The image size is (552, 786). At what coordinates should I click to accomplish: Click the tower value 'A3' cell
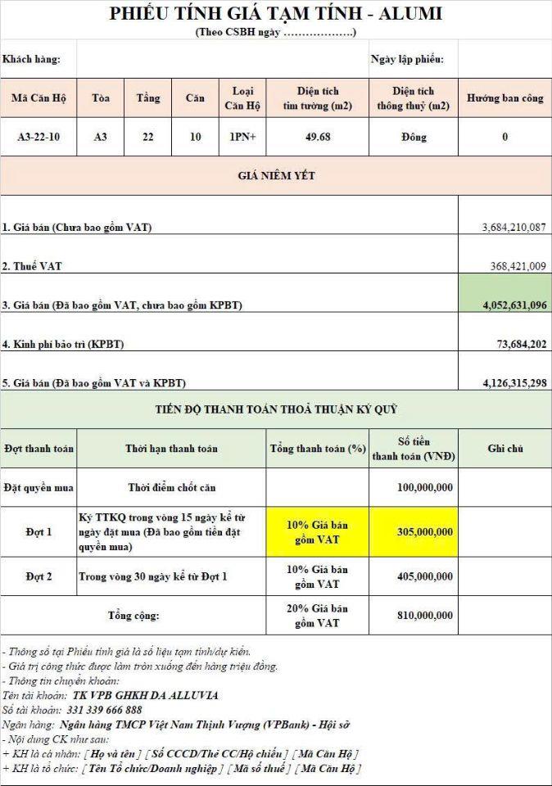pyautogui.click(x=100, y=137)
